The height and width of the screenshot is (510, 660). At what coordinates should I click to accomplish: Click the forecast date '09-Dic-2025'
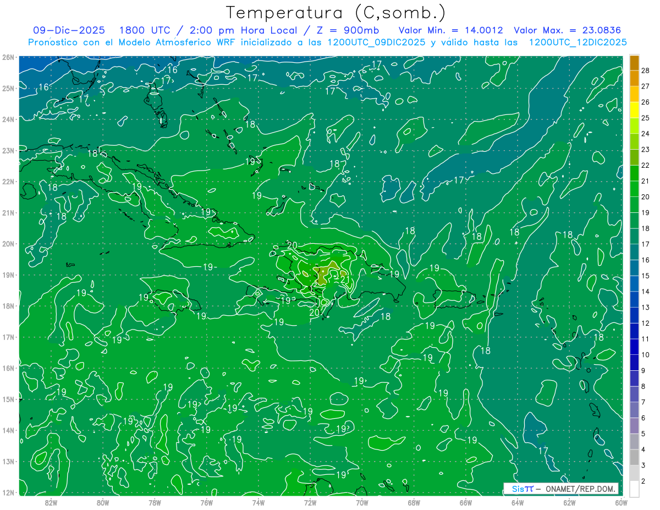[x=69, y=30]
